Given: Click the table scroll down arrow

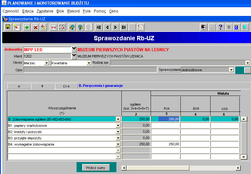Looking at the screenshot, I should 244,157.
